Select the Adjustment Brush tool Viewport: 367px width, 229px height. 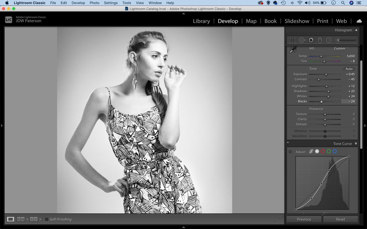pos(337,40)
